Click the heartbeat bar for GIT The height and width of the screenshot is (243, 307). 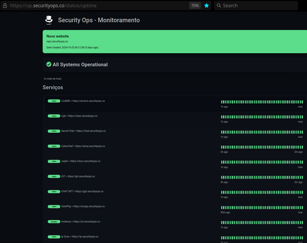point(262,177)
